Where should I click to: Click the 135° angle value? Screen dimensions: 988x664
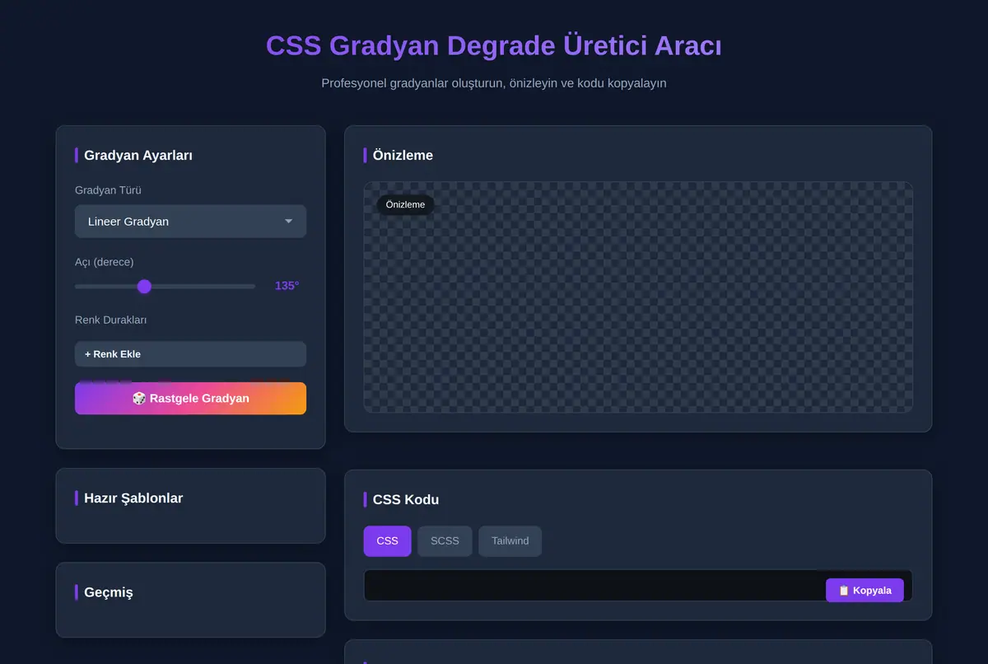click(287, 286)
